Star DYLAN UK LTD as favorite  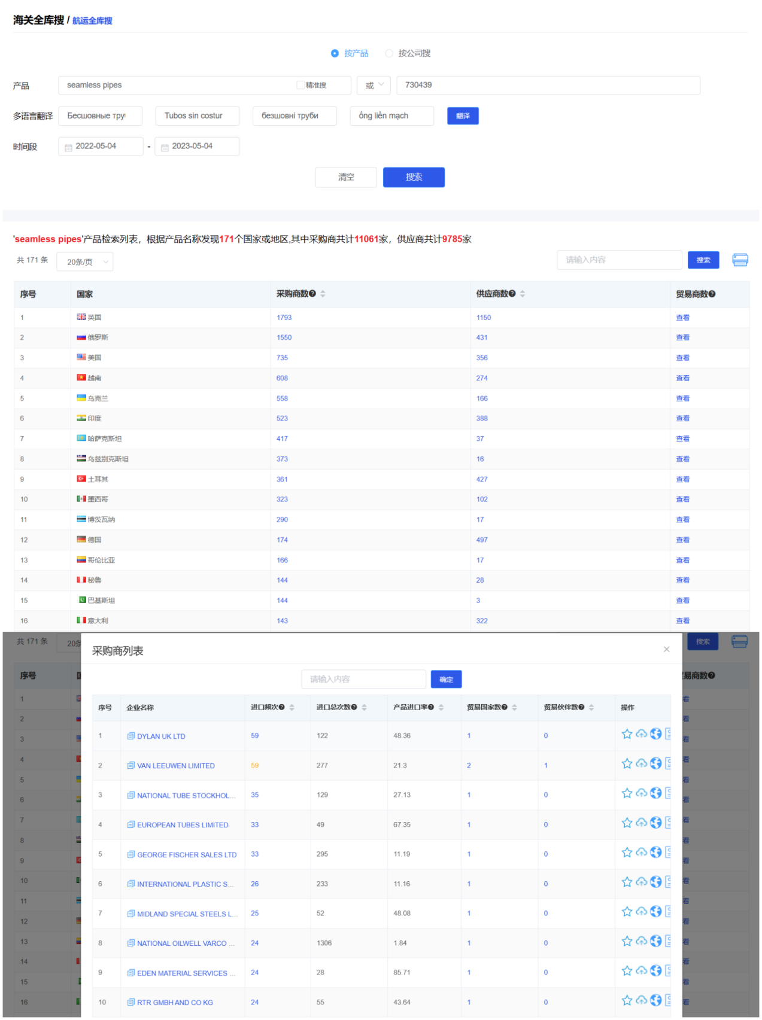click(627, 734)
